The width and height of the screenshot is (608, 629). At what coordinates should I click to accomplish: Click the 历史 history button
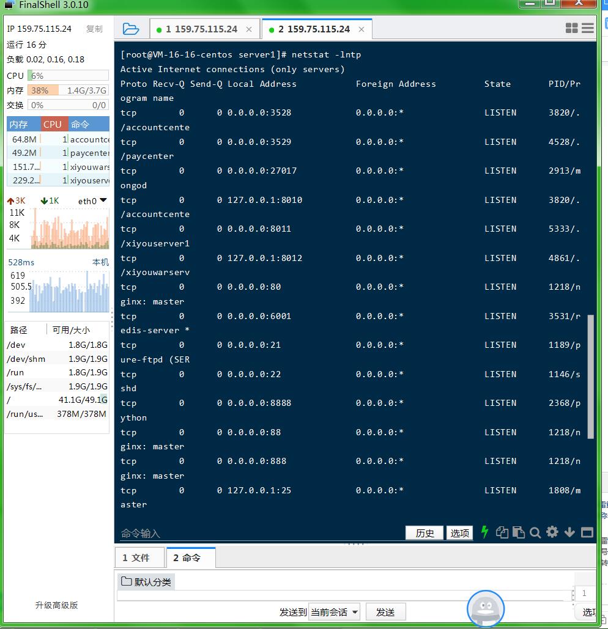424,533
